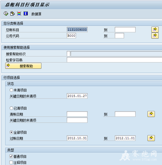Click the 检索字符串 input field
The image size is (162, 165).
tap(114, 60)
